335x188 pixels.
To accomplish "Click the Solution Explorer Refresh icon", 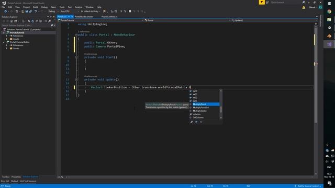I will pyautogui.click(x=32, y=21).
